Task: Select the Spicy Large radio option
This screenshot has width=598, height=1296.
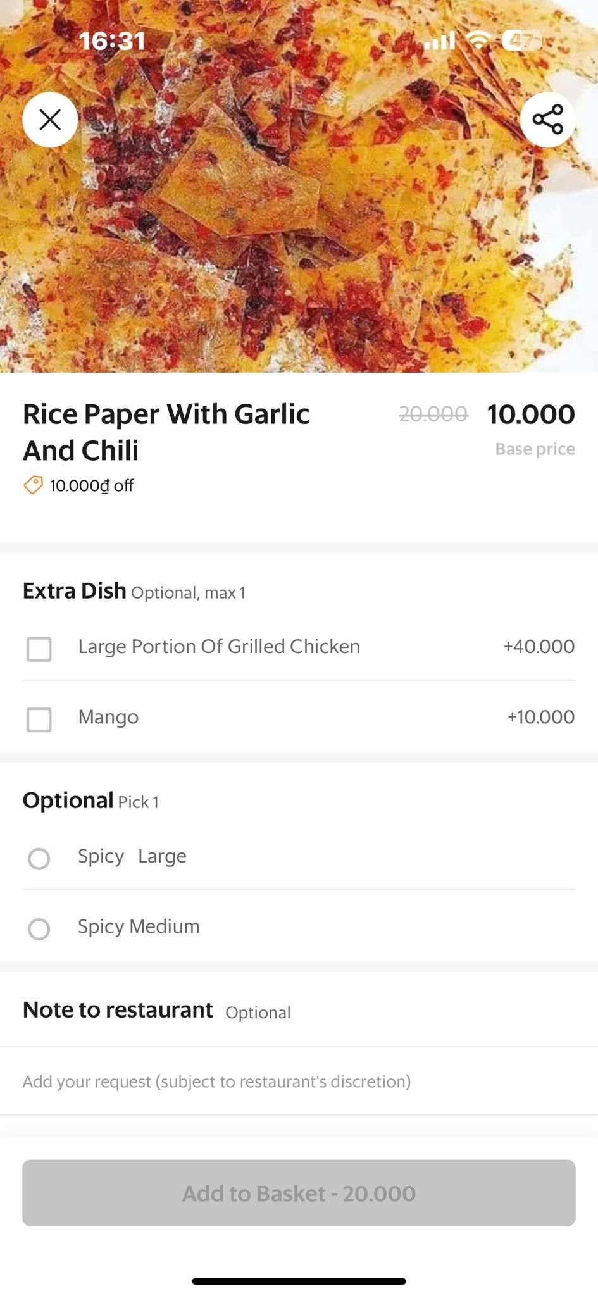Action: coord(39,858)
